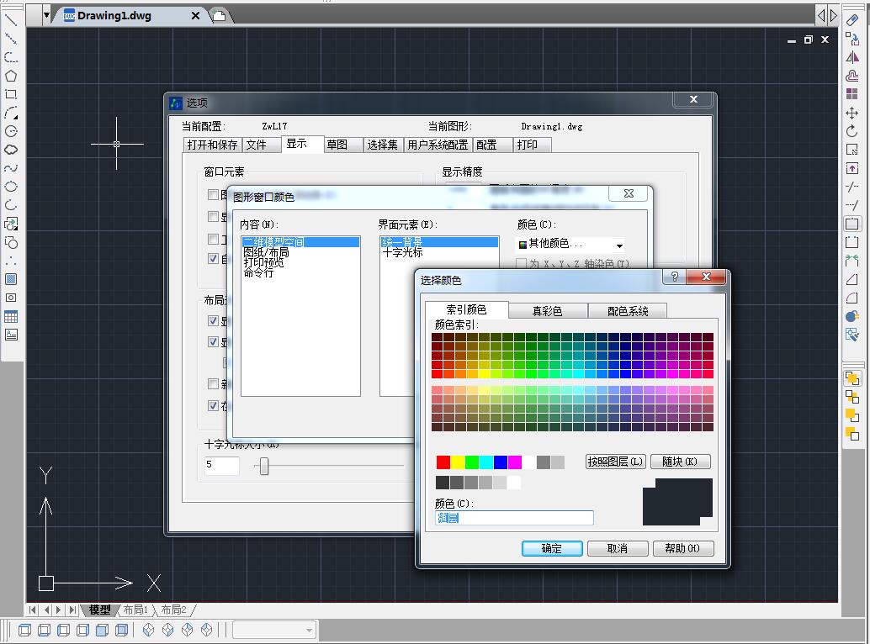Click the 颜色 text input field
Viewport: 870px width, 644px height.
(514, 519)
